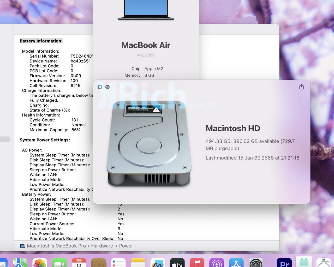Open Photos from the Dock

pyautogui.click(x=40, y=263)
